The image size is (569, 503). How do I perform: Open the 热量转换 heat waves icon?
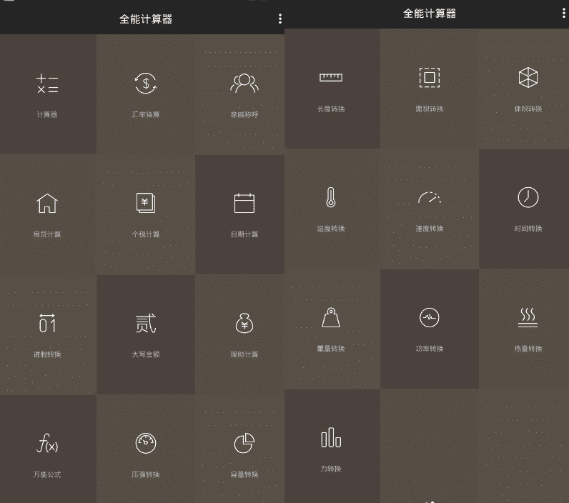(528, 317)
